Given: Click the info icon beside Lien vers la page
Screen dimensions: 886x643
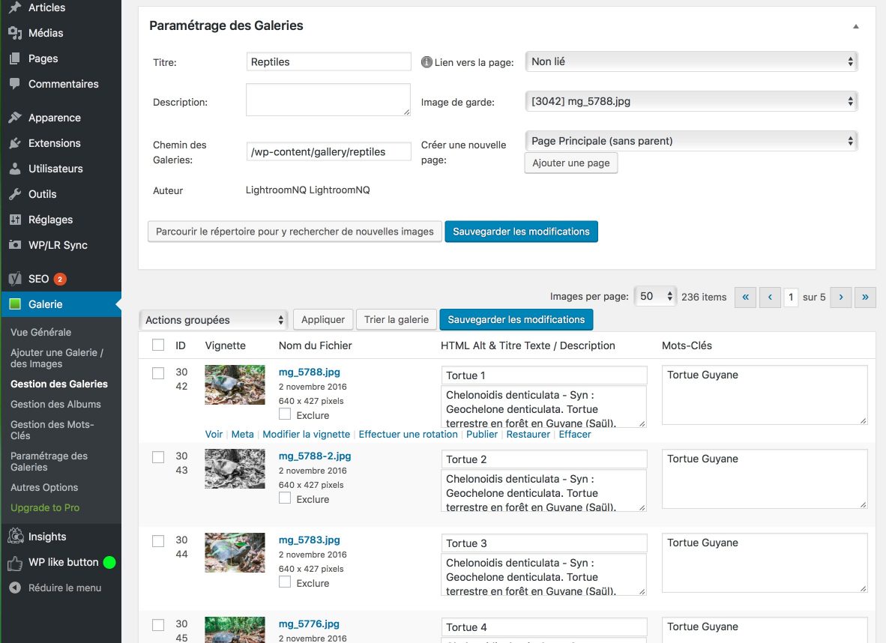Looking at the screenshot, I should 427,62.
